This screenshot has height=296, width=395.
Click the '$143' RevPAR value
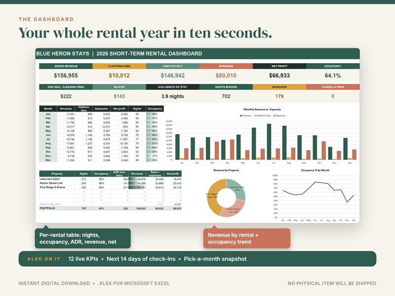pyautogui.click(x=119, y=96)
